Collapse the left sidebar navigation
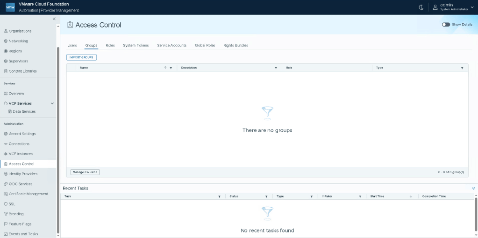Image resolution: width=478 pixels, height=238 pixels. click(x=54, y=19)
